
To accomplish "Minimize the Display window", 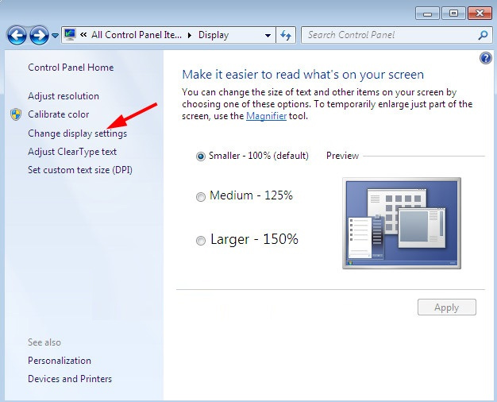I will click(x=428, y=14).
